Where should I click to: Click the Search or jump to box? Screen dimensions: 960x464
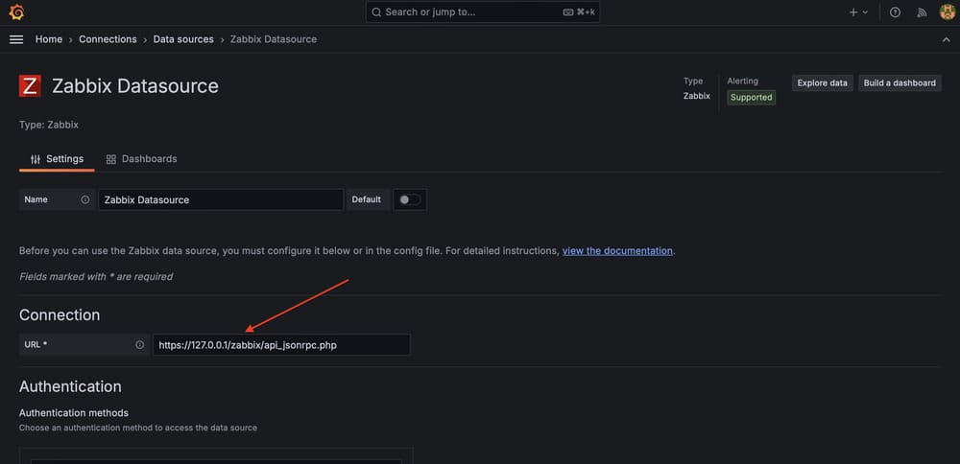(x=483, y=12)
